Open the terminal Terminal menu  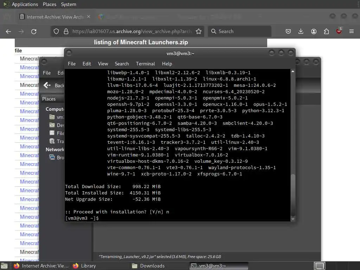pos(145,64)
